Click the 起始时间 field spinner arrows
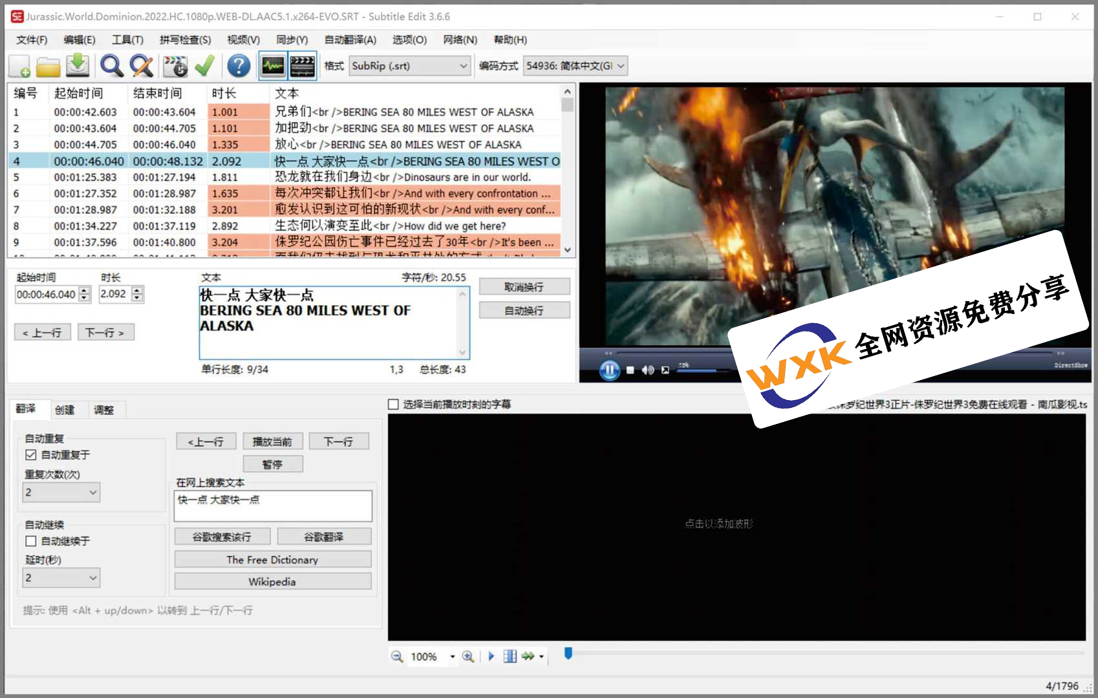This screenshot has width=1098, height=698. (x=85, y=295)
